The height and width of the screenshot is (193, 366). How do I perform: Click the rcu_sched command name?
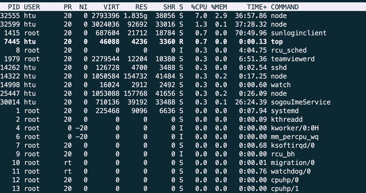point(289,50)
